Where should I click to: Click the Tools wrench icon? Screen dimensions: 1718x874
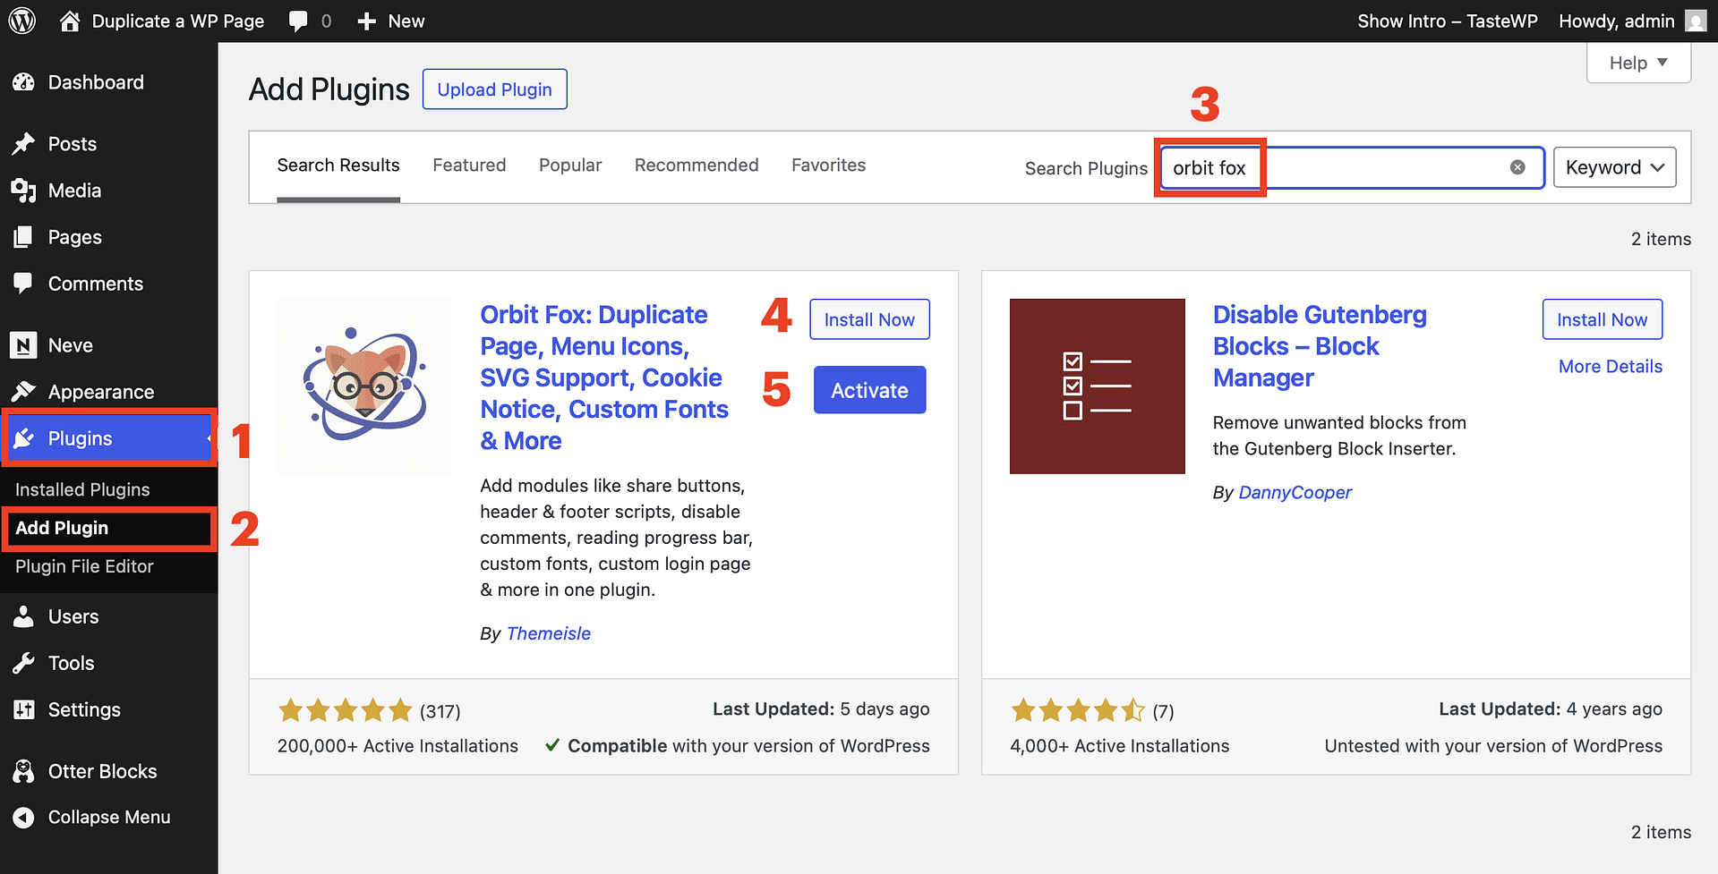pyautogui.click(x=23, y=663)
